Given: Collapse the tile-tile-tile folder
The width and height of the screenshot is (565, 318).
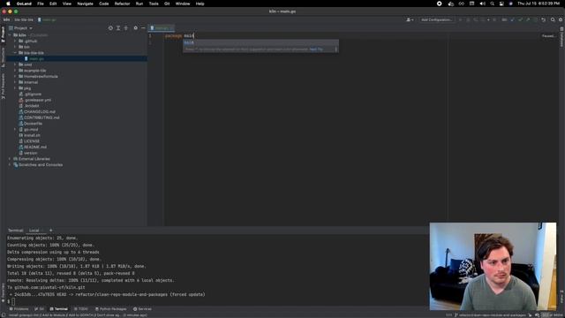Looking at the screenshot, I should point(15,53).
